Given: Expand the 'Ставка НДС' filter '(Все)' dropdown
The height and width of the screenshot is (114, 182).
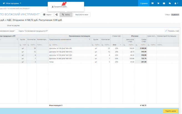Looking at the screenshot, I should point(116,45).
